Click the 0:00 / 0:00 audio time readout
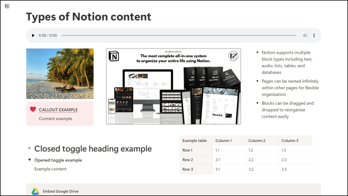The height and width of the screenshot is (196, 348). point(48,35)
